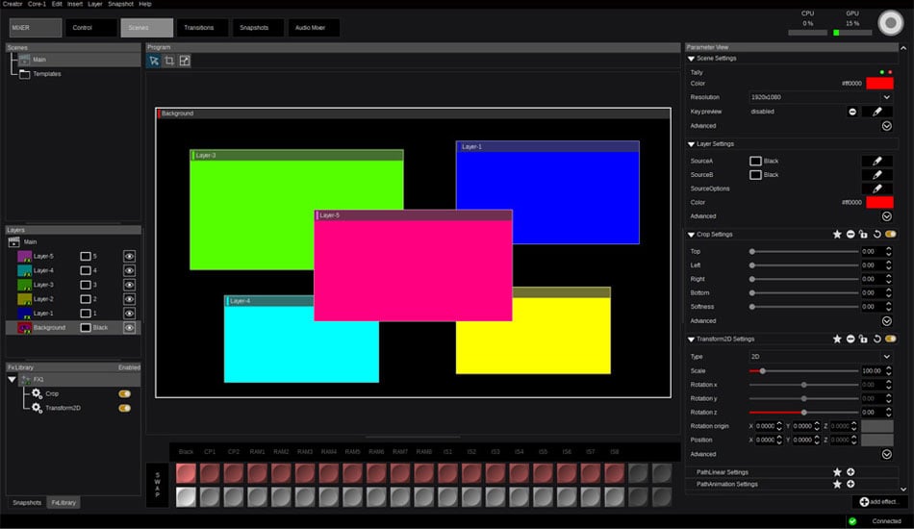Click the MIXER button

tap(36, 27)
